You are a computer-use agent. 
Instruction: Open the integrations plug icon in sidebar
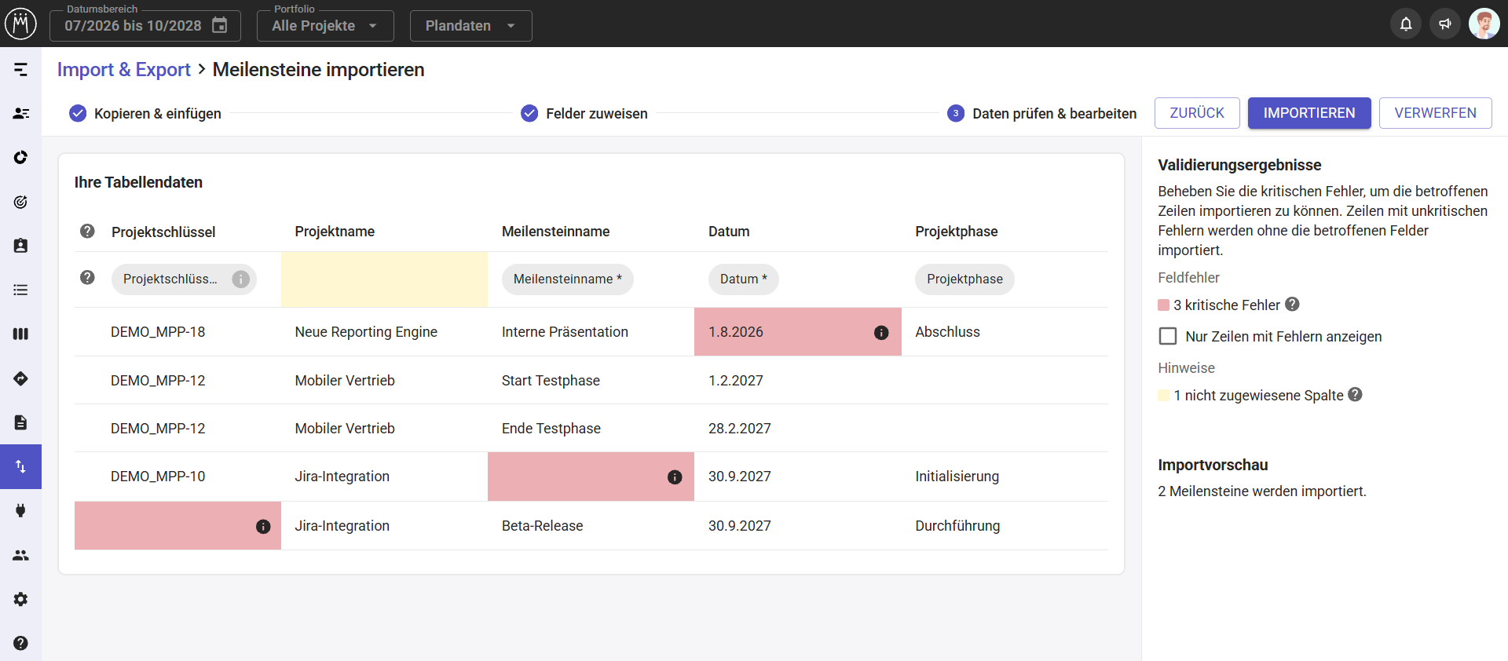point(20,510)
